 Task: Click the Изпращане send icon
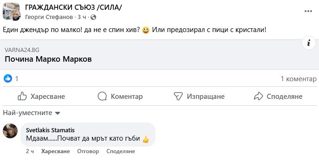pos(178,96)
